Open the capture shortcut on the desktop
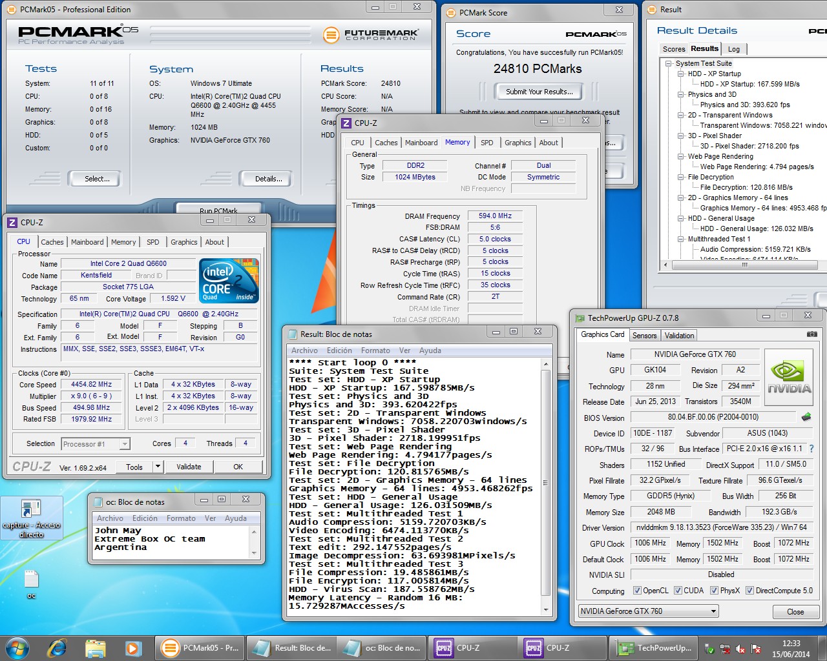 coord(31,518)
